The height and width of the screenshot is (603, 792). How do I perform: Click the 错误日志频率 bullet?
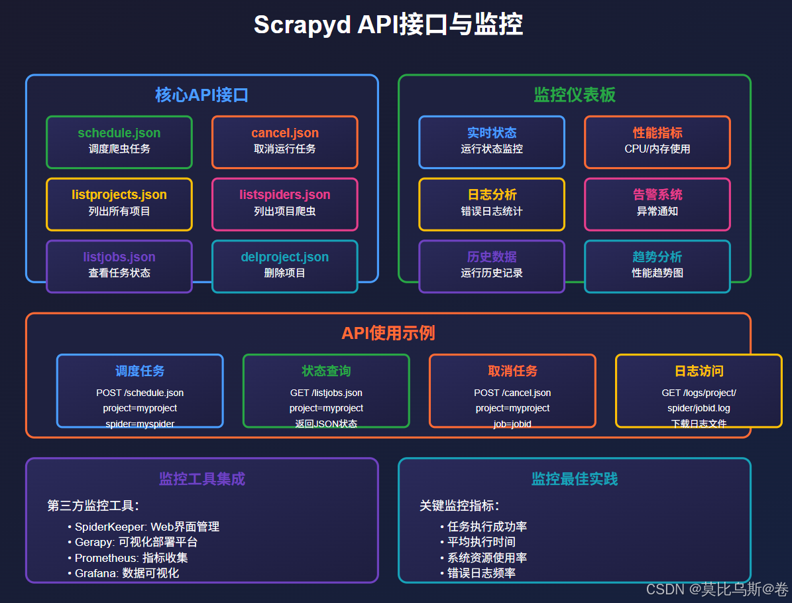(481, 573)
